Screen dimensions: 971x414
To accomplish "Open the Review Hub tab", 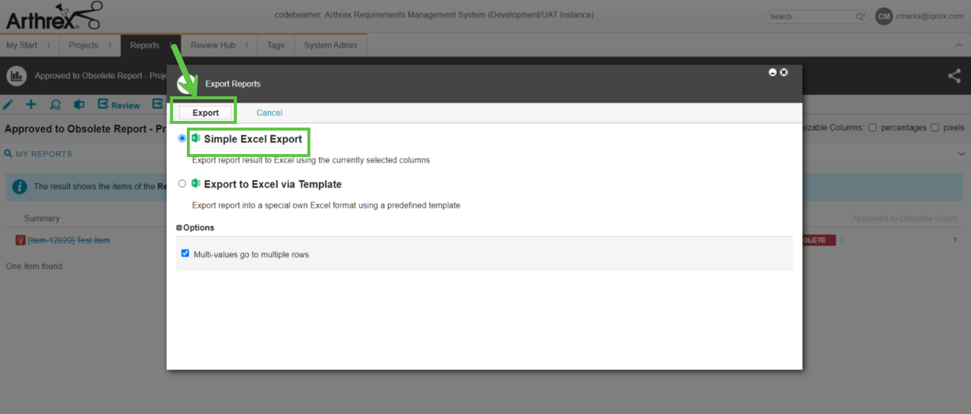I will [213, 45].
